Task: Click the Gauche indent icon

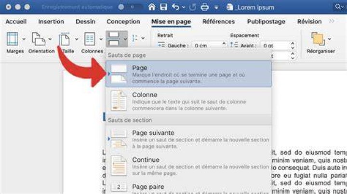Action: tap(161, 45)
